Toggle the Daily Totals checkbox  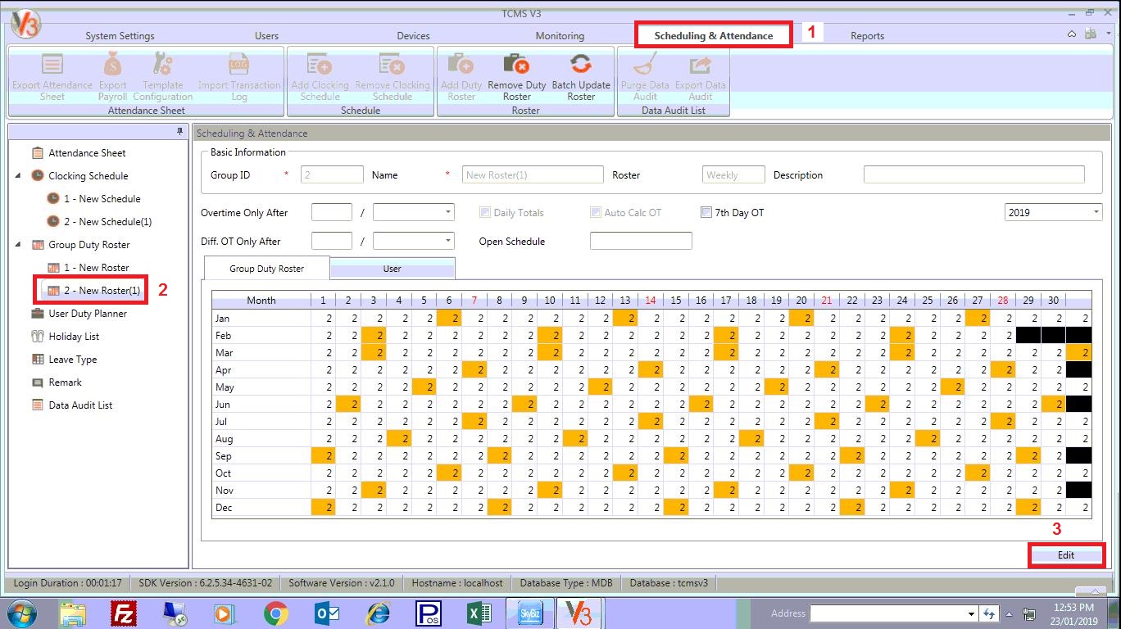coord(485,213)
